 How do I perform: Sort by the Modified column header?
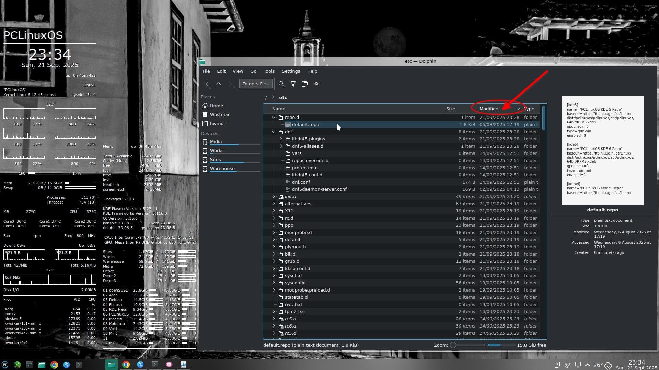coord(489,109)
